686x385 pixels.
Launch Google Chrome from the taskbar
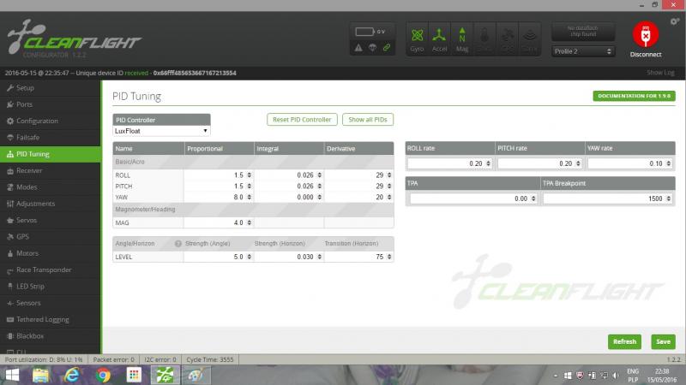[102, 375]
